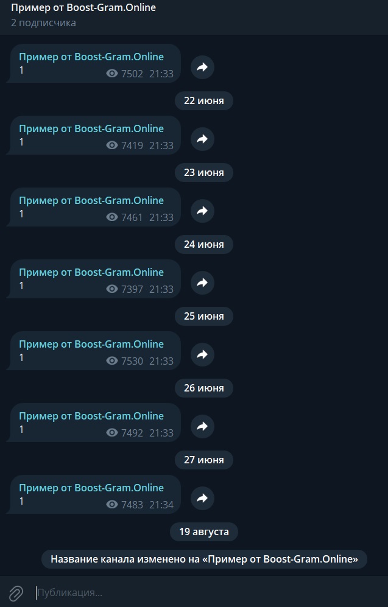Click the 19 августа date badge
The width and height of the screenshot is (388, 607).
(203, 532)
